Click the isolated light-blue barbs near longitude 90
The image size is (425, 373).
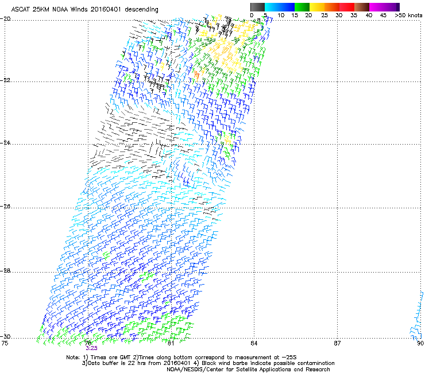click(416, 316)
